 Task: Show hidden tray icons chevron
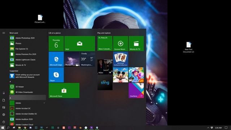coord(208,127)
